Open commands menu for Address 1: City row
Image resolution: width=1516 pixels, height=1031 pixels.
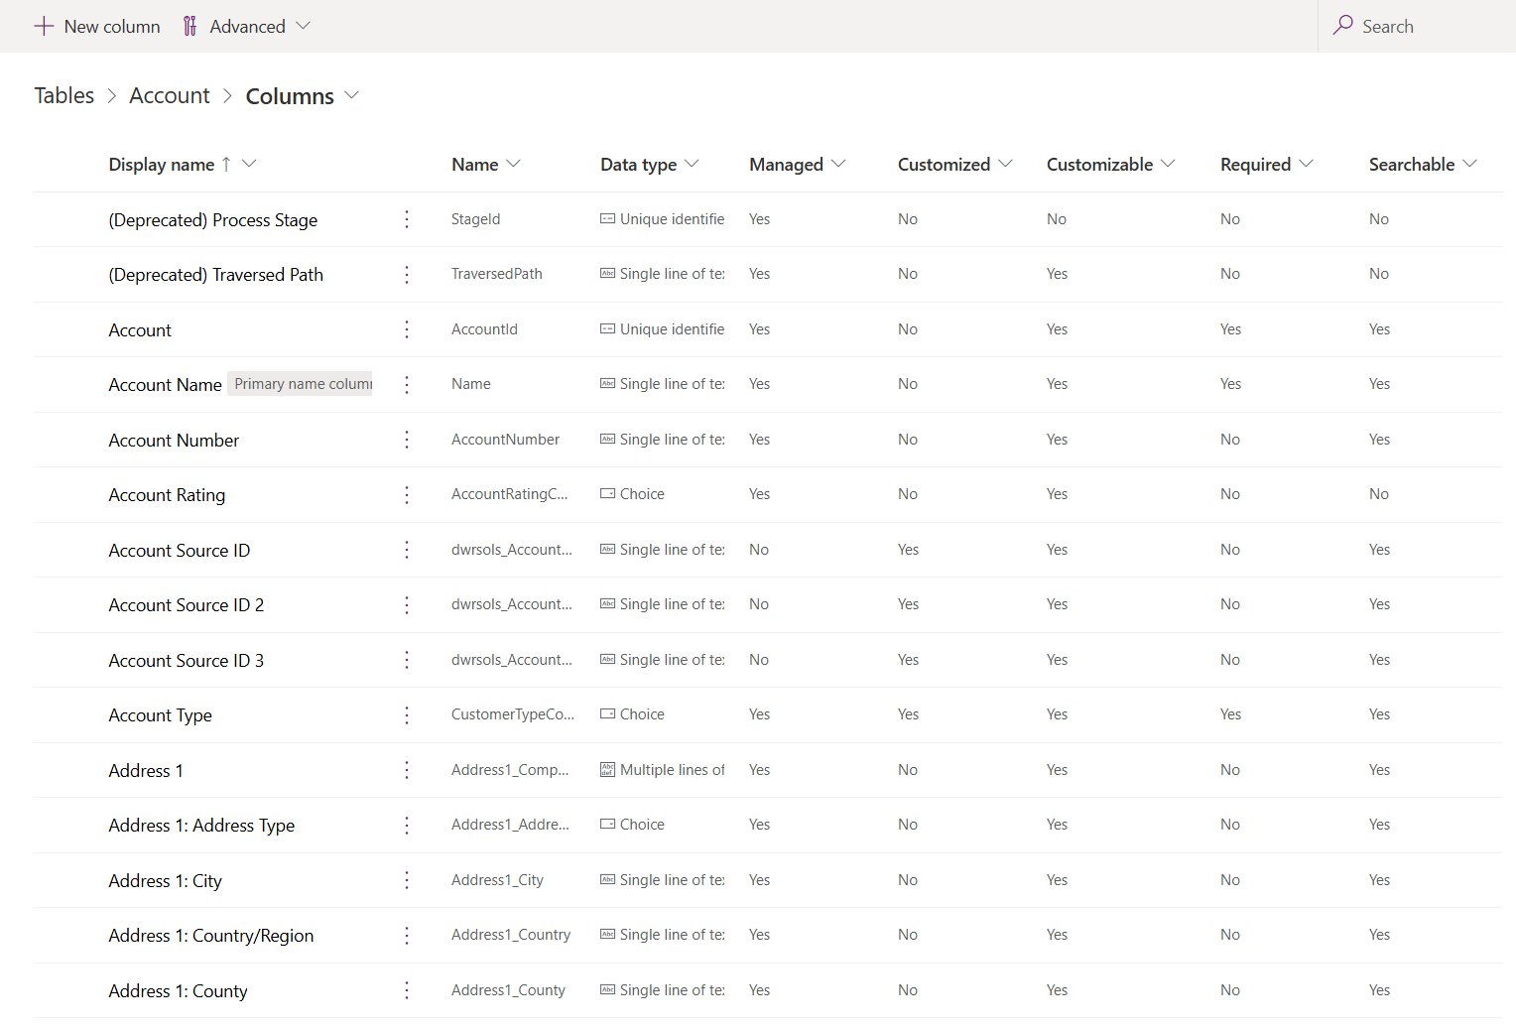406,880
